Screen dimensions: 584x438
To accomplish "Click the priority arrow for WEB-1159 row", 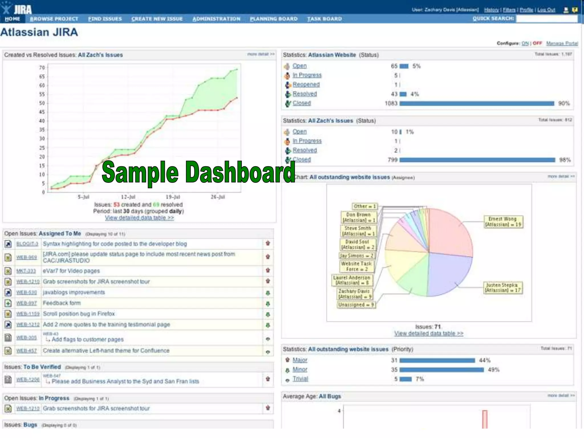I will point(268,315).
